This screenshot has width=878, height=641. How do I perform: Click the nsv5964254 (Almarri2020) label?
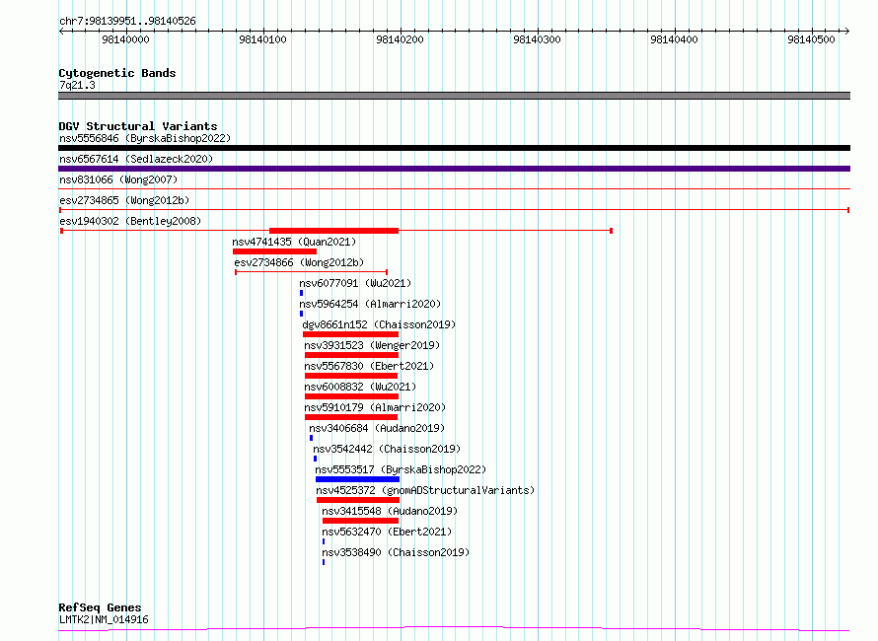coord(370,304)
